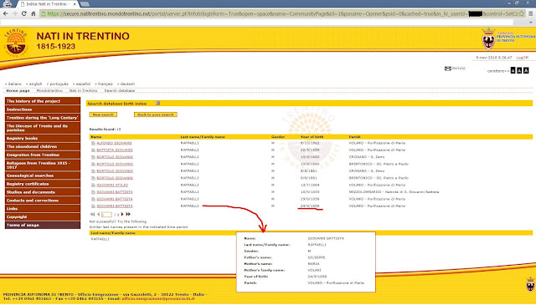Open Trentino during the 'Long Century'

pos(43,118)
